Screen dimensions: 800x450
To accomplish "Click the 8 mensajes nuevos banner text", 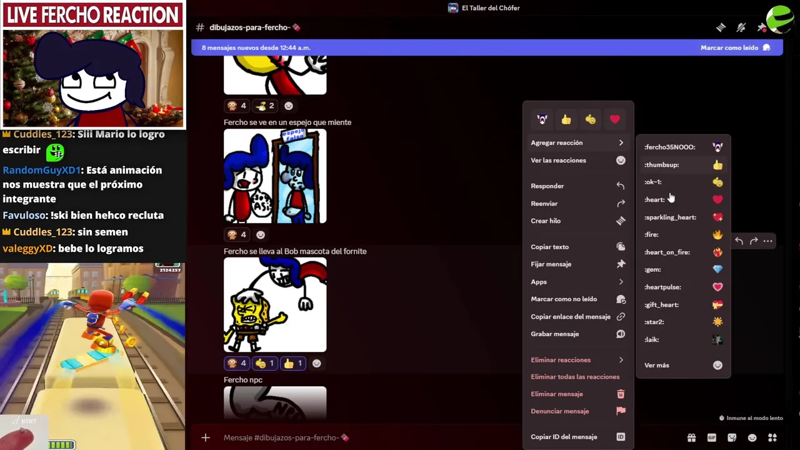I will coord(256,48).
